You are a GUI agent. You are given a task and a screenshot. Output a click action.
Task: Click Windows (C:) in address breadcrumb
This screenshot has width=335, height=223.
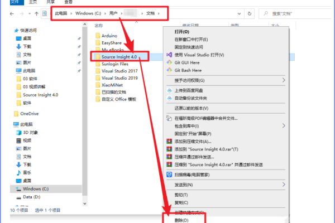click(88, 13)
